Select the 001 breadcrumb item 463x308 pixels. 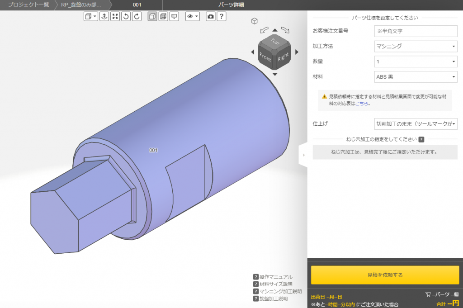coord(137,5)
